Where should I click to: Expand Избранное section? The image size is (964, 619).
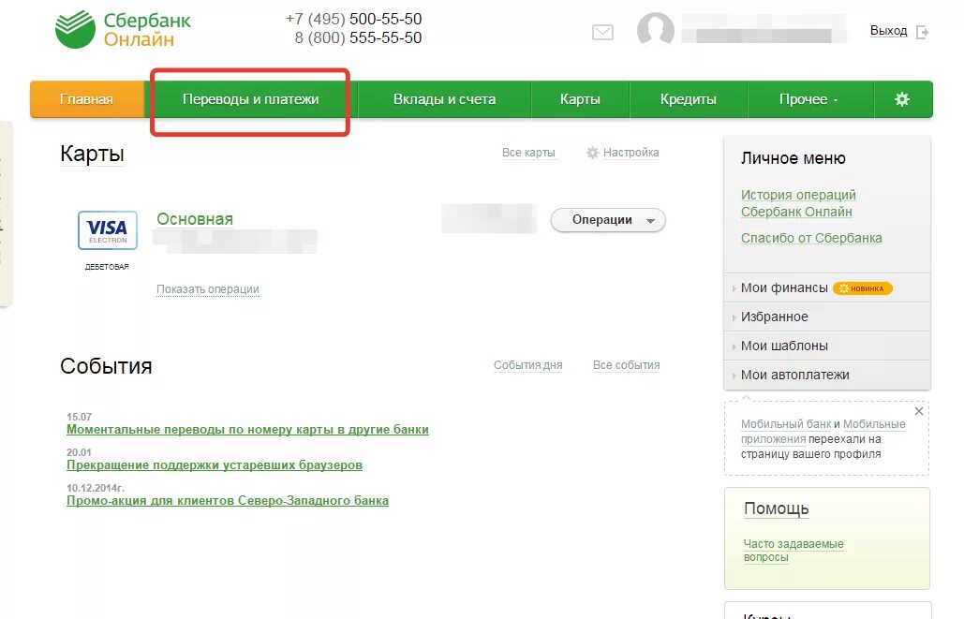(x=827, y=317)
